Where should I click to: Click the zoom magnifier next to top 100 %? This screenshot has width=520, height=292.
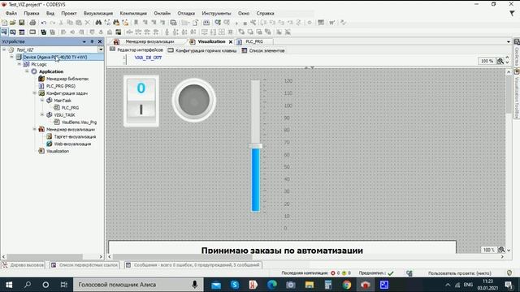point(500,61)
